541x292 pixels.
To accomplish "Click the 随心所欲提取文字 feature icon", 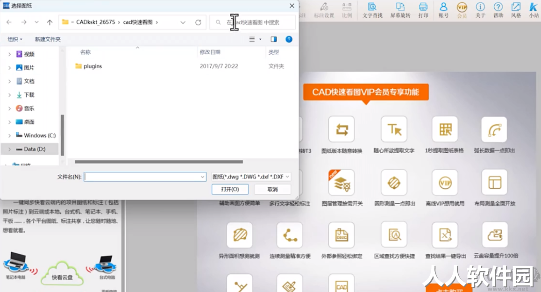I will click(x=394, y=129).
